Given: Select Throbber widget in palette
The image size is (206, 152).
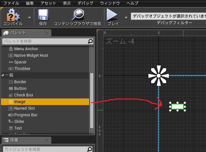Looking at the screenshot, I should (45, 69).
